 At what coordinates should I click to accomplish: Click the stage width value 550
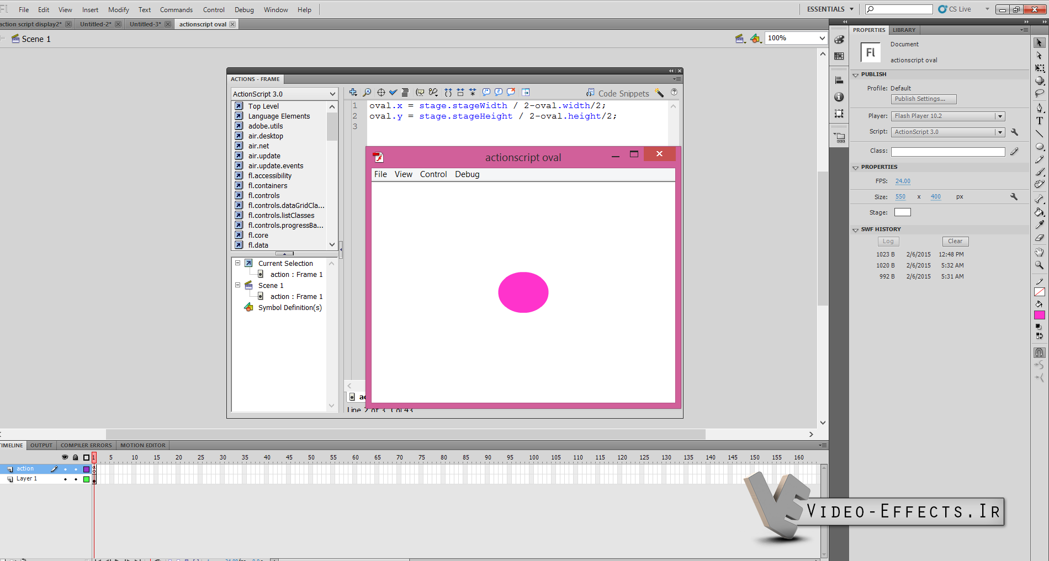click(900, 197)
